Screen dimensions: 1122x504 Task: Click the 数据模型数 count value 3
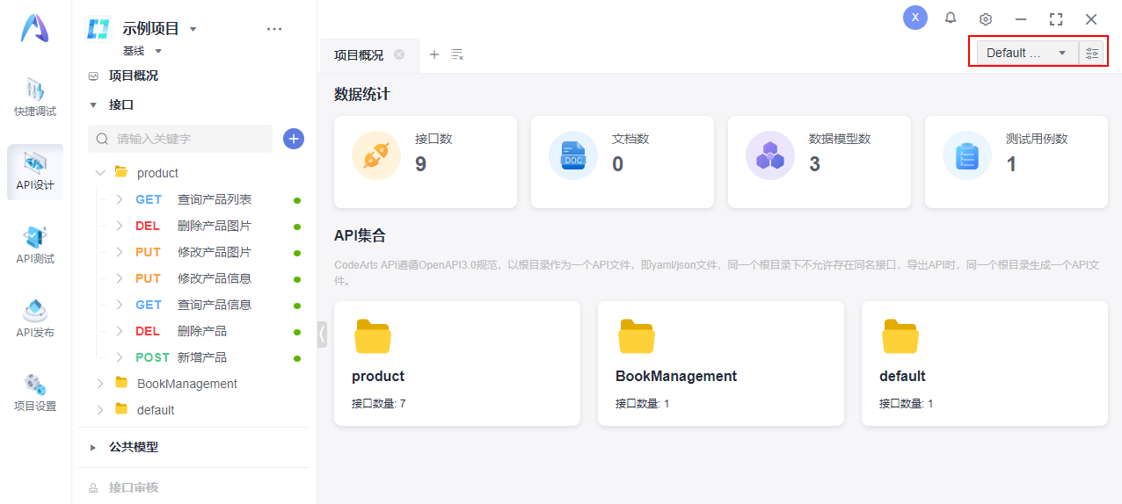point(814,164)
